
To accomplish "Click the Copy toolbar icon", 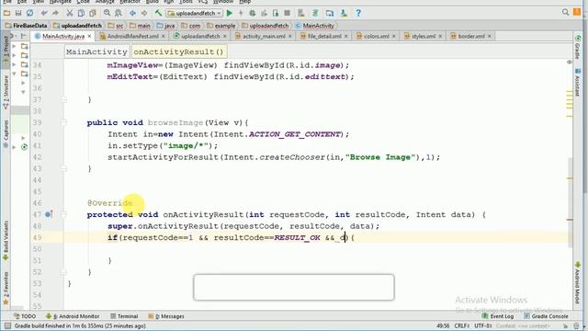I will [81, 13].
